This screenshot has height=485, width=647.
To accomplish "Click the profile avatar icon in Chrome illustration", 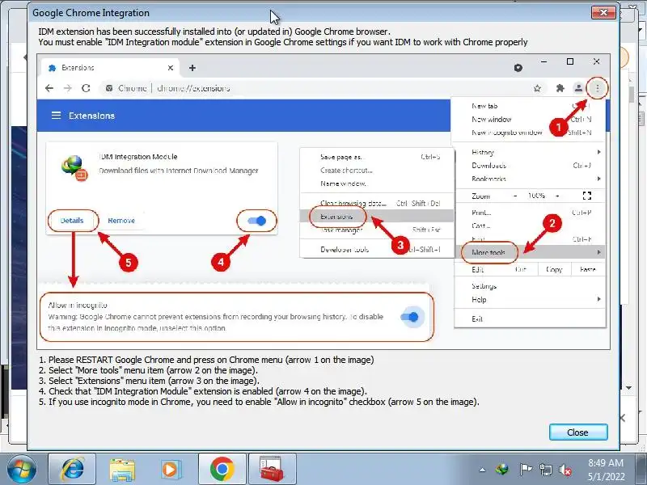I will [578, 88].
